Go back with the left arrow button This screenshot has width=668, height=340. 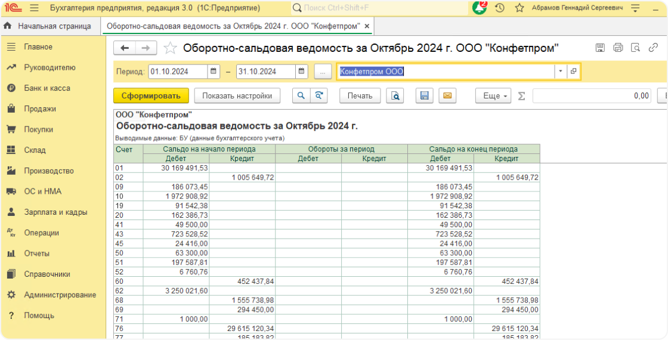[125, 48]
